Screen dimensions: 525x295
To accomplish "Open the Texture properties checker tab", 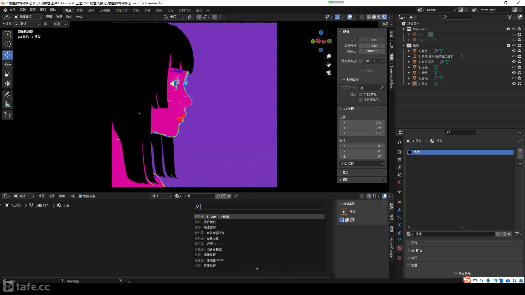I will click(x=399, y=258).
